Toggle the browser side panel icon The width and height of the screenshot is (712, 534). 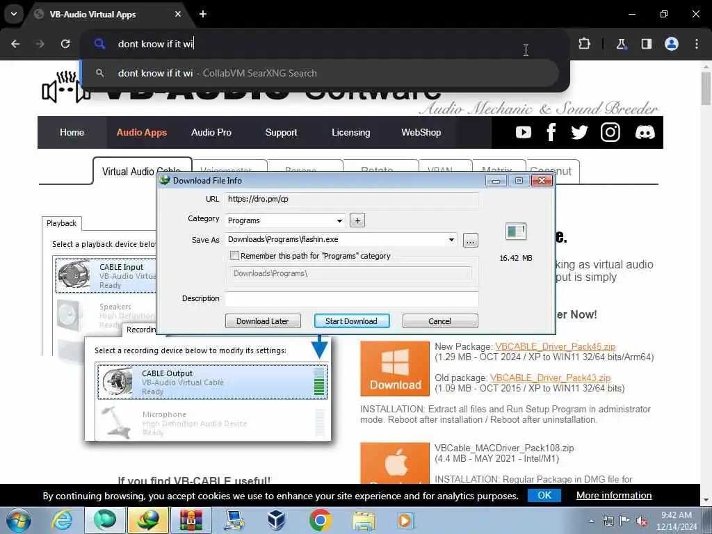tap(646, 44)
